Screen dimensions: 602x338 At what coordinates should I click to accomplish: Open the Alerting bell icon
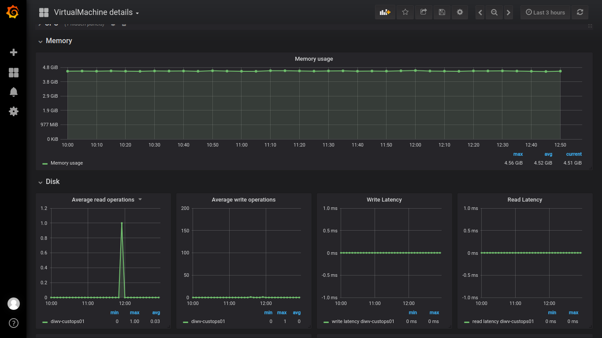(x=14, y=92)
